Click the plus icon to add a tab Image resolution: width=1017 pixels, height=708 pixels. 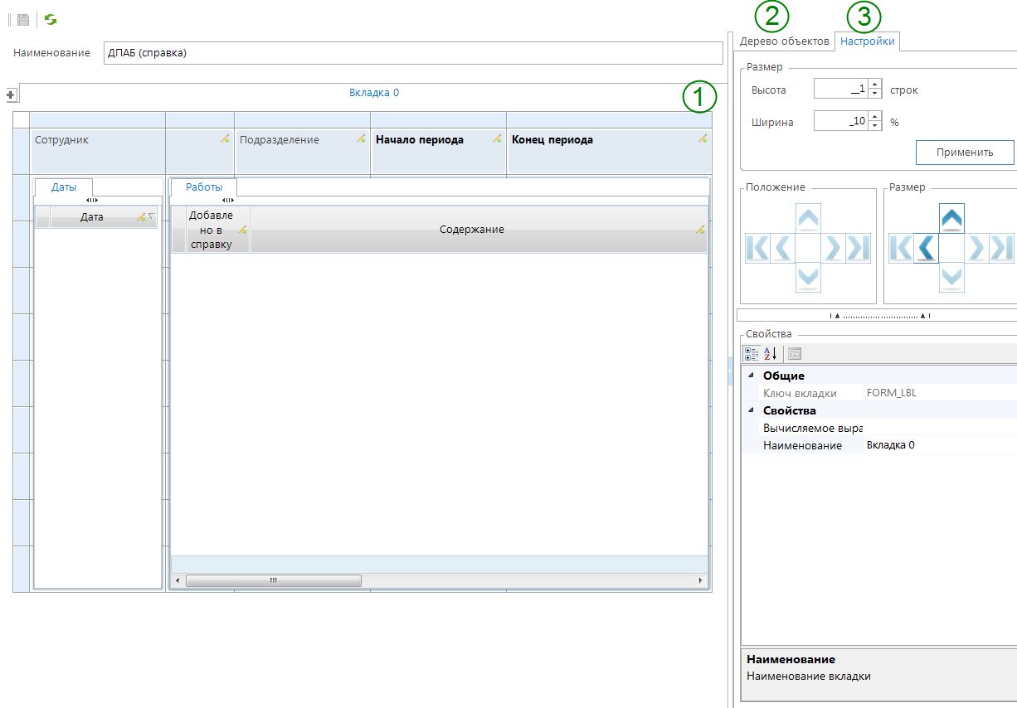12,95
